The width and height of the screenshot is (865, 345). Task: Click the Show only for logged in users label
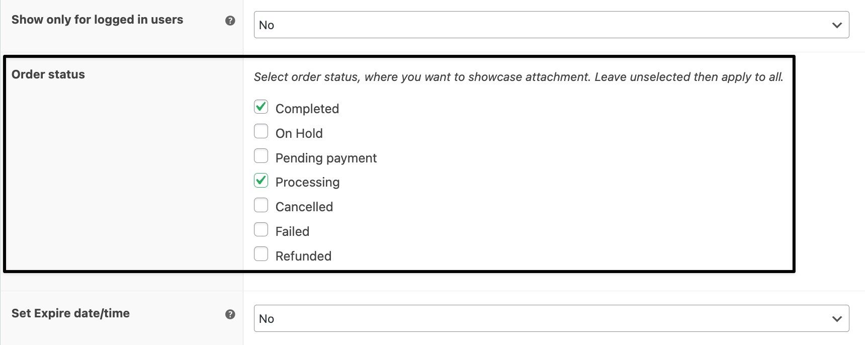coord(97,20)
